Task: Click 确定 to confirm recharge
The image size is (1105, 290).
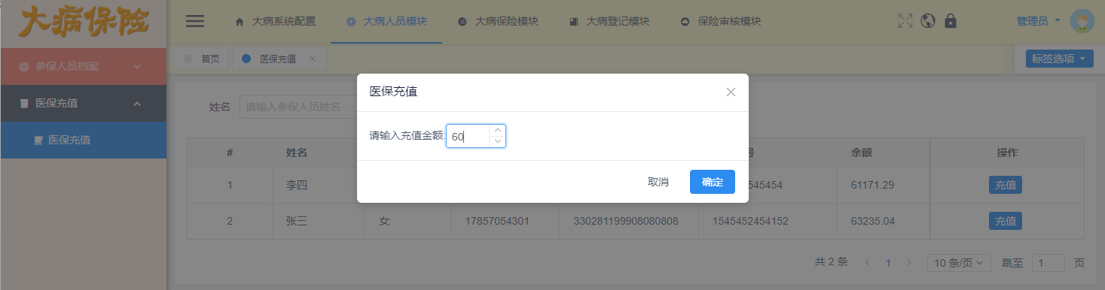Action: click(713, 182)
